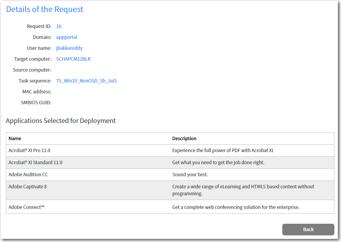Screen dimensions: 341x242
Task: Click the Details of the Request heading
Action: point(44,9)
